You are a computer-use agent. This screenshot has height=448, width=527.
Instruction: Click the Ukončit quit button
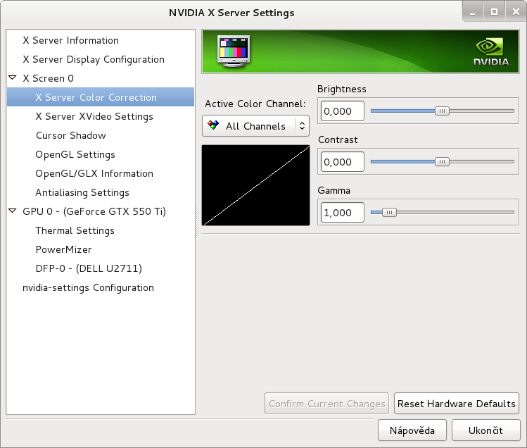[x=485, y=430]
